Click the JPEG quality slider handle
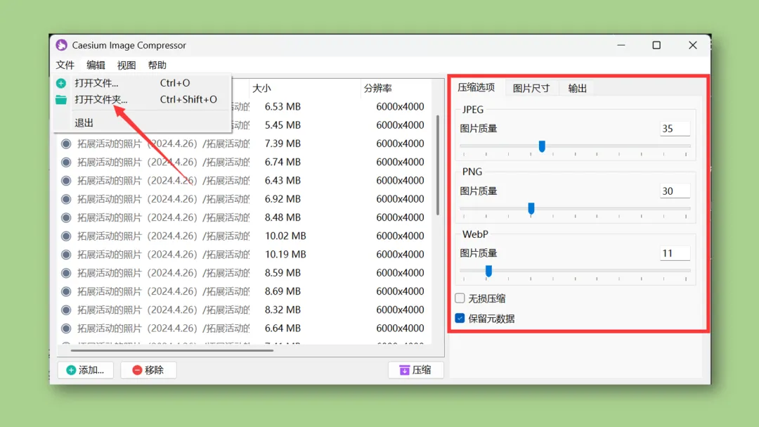The image size is (759, 427). click(x=542, y=146)
